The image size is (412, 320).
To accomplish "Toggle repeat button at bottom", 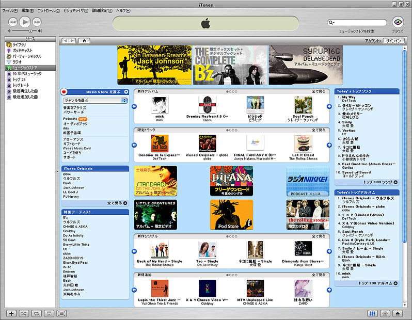I will click(37, 314).
